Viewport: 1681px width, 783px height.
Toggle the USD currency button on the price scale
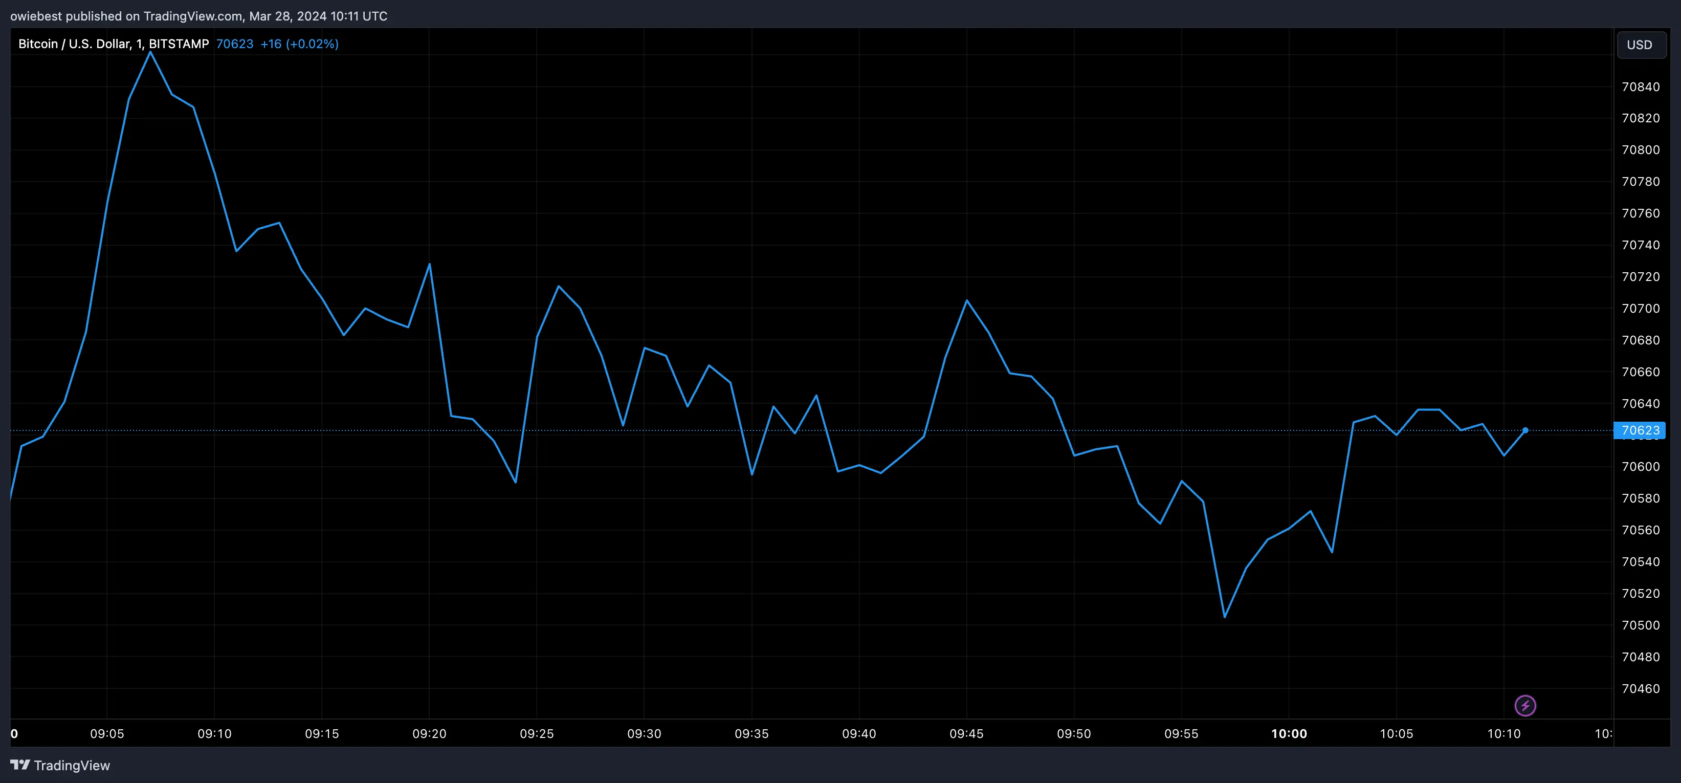click(x=1641, y=45)
